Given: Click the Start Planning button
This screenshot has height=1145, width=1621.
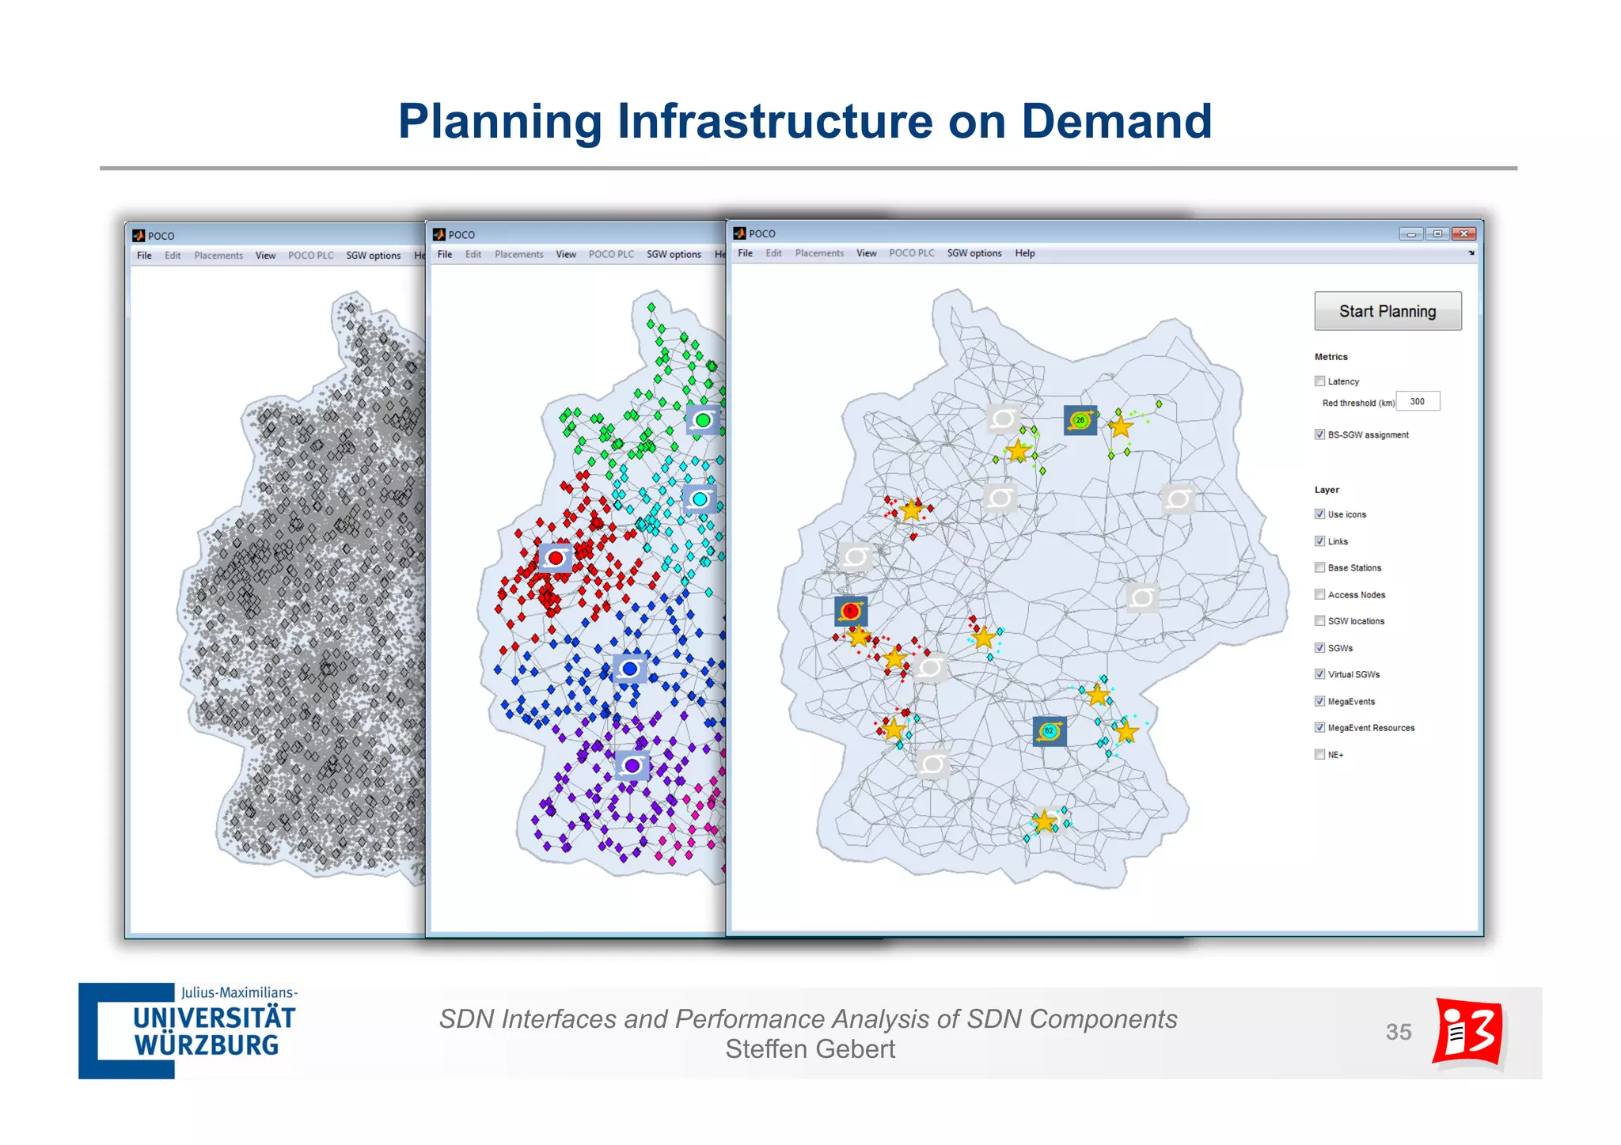Looking at the screenshot, I should [x=1388, y=311].
